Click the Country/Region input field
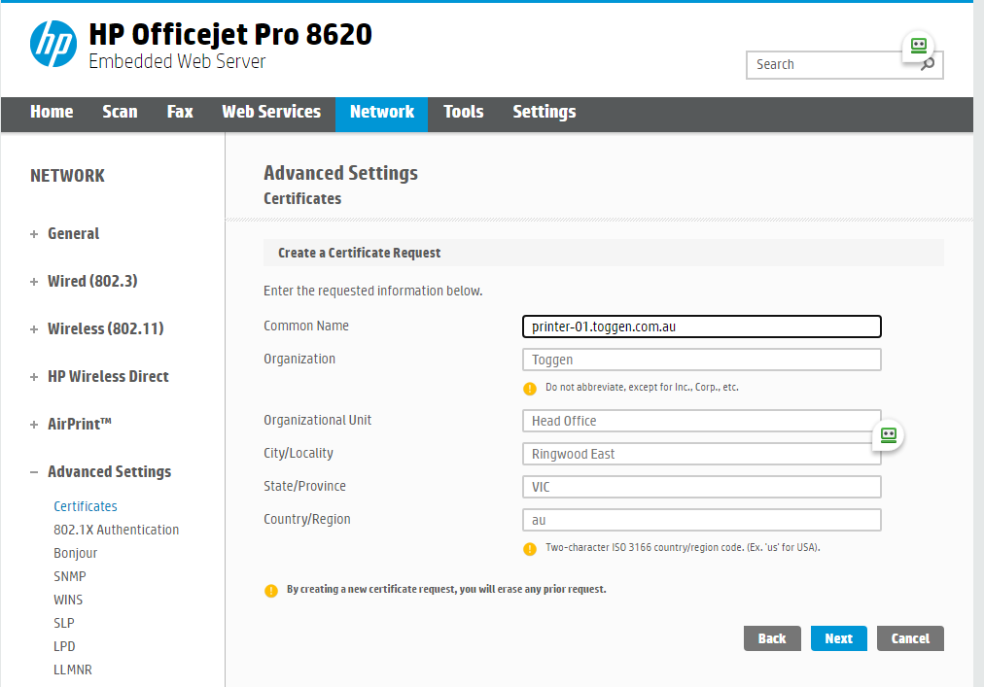Screen dimensions: 984x687 pyautogui.click(x=702, y=520)
